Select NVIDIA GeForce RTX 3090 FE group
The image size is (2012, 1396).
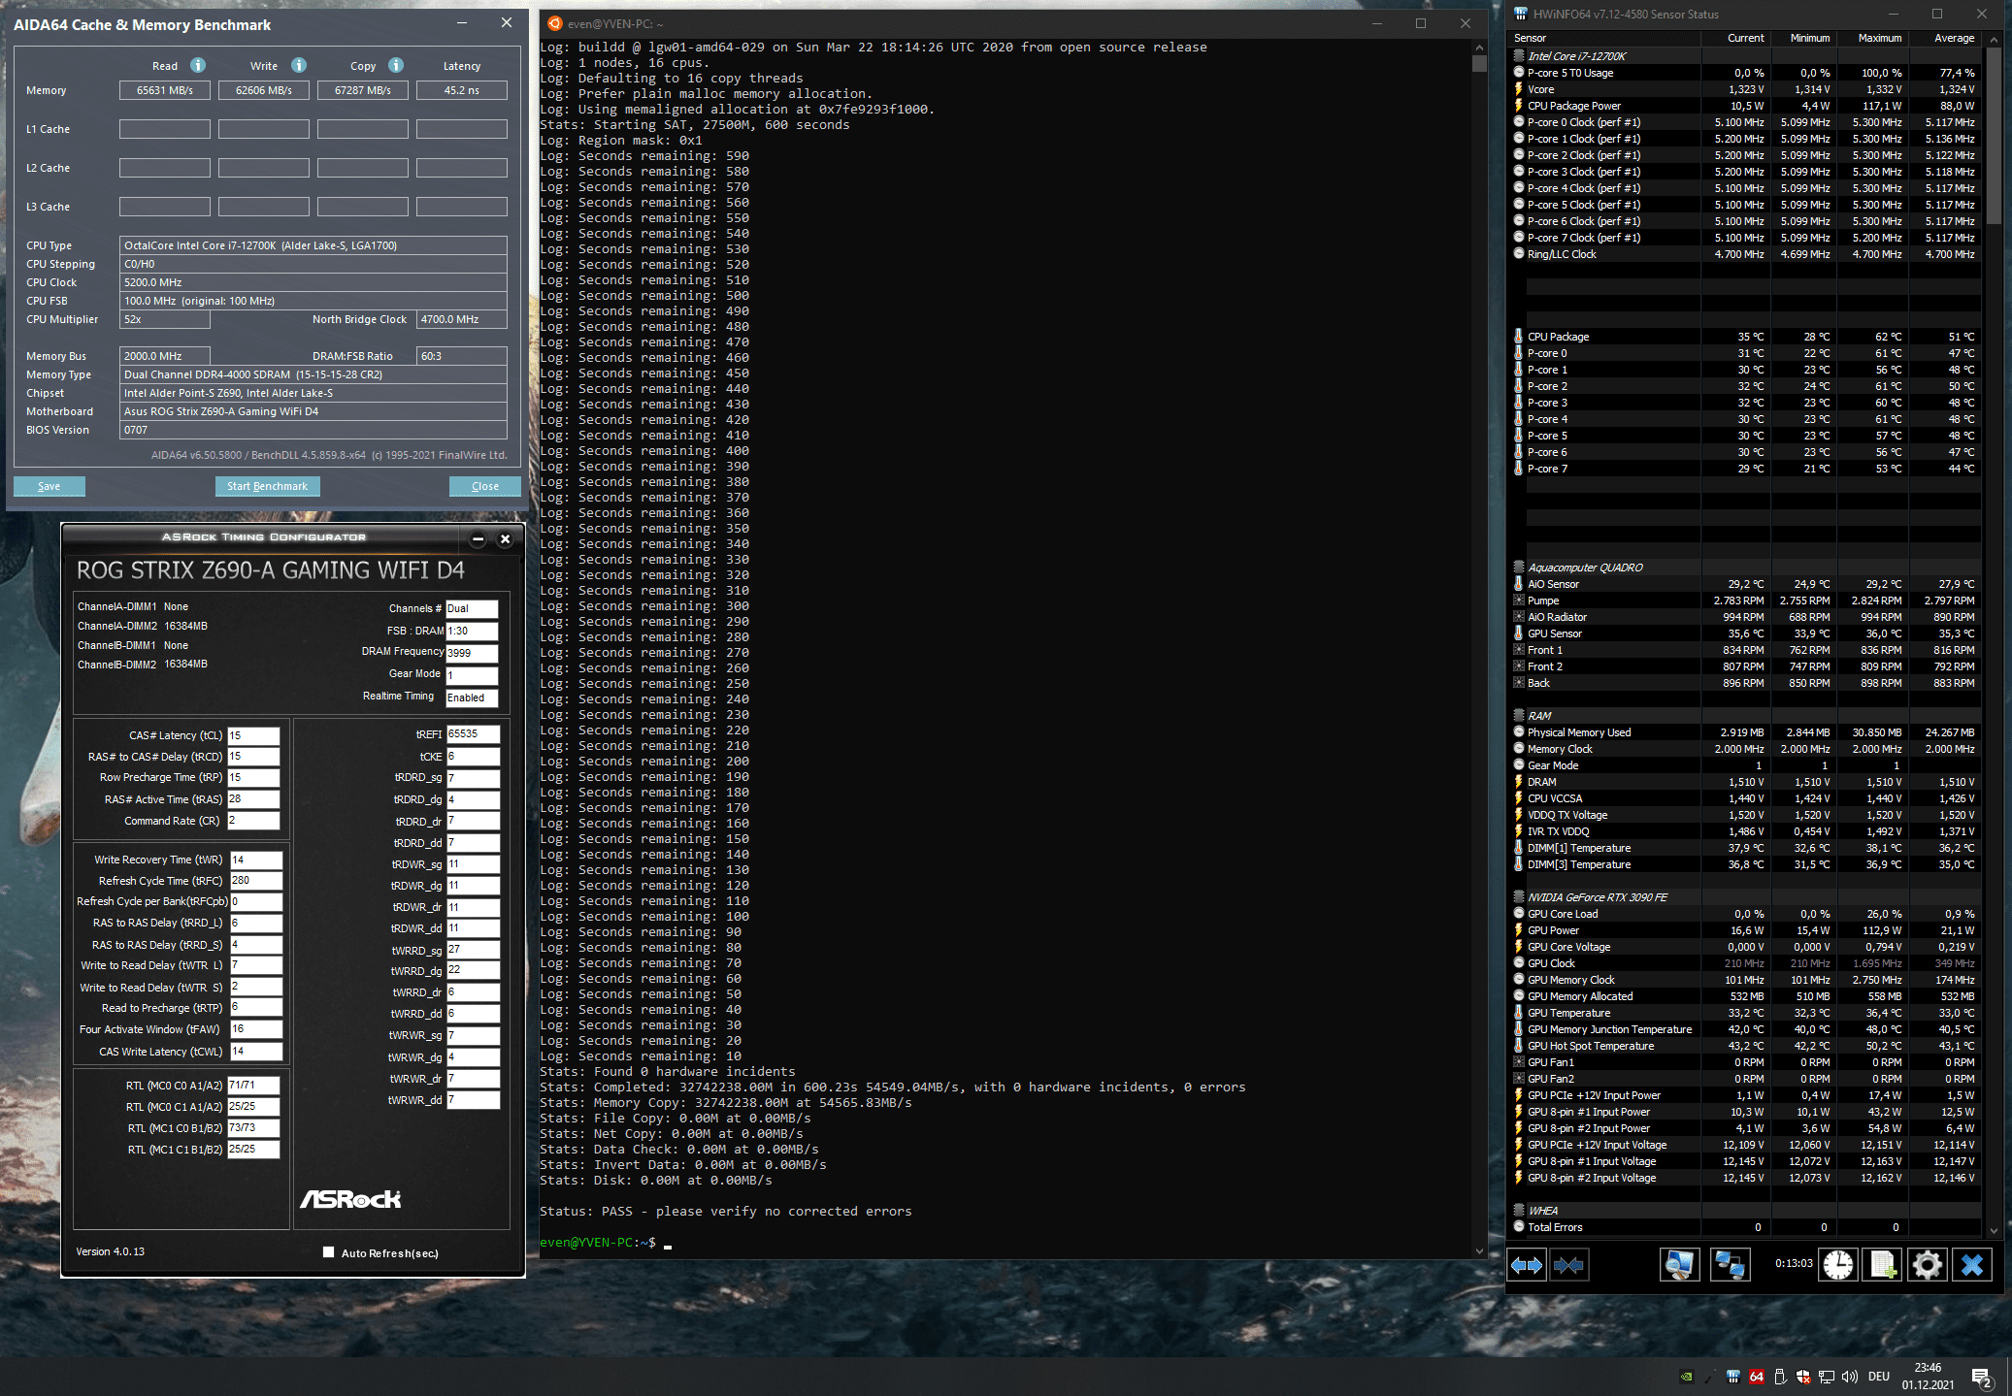tap(1598, 897)
